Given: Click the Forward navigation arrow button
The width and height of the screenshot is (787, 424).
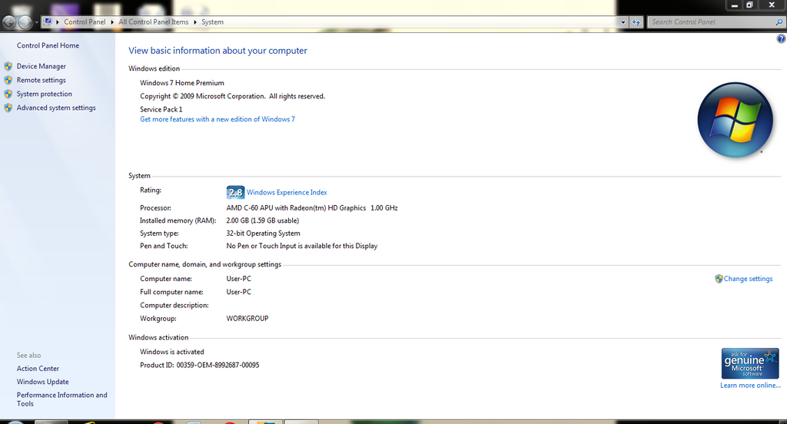Looking at the screenshot, I should [x=25, y=22].
